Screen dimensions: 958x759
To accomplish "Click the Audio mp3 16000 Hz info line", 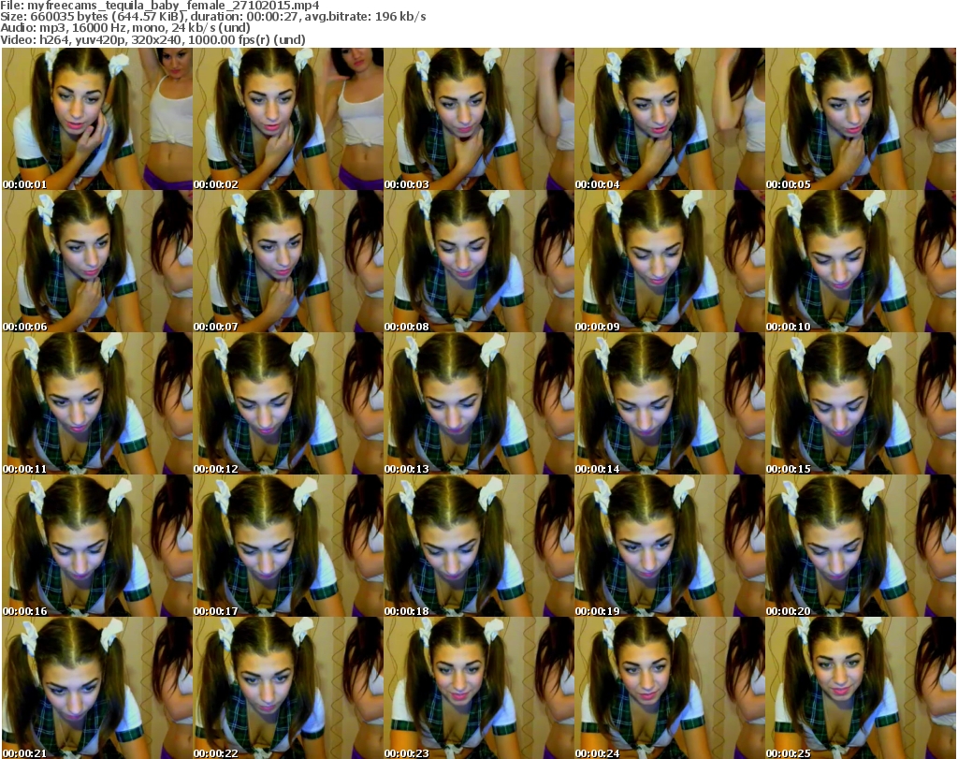I will click(125, 27).
